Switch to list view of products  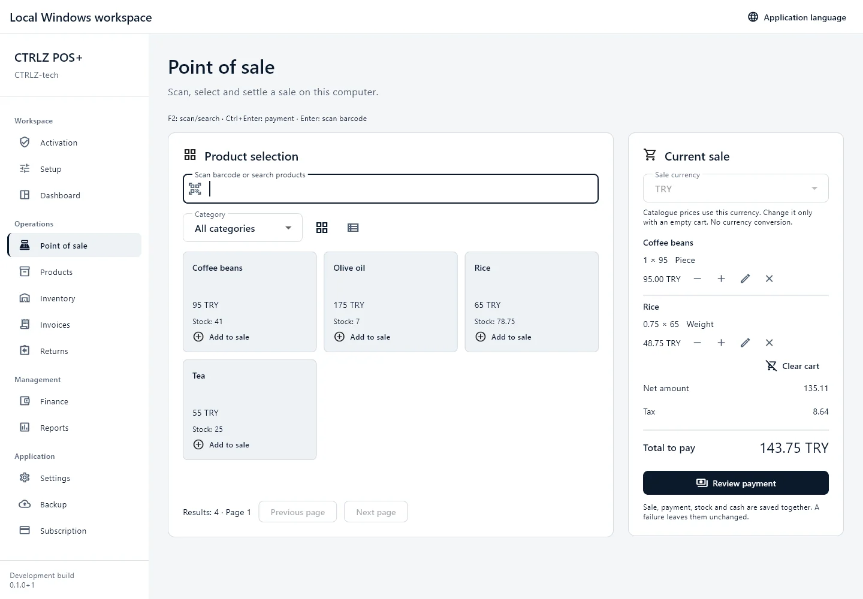[x=353, y=228]
